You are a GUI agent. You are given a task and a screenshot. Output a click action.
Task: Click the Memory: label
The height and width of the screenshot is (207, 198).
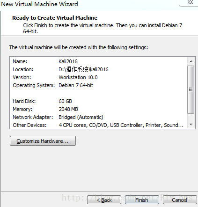click(x=22, y=109)
